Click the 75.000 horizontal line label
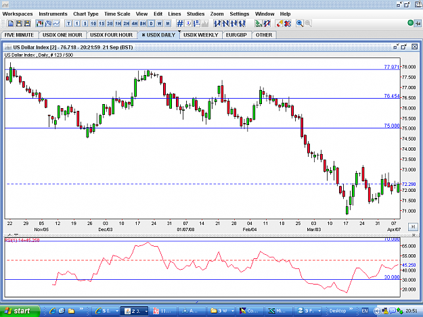The image size is (423, 317). tap(391, 126)
